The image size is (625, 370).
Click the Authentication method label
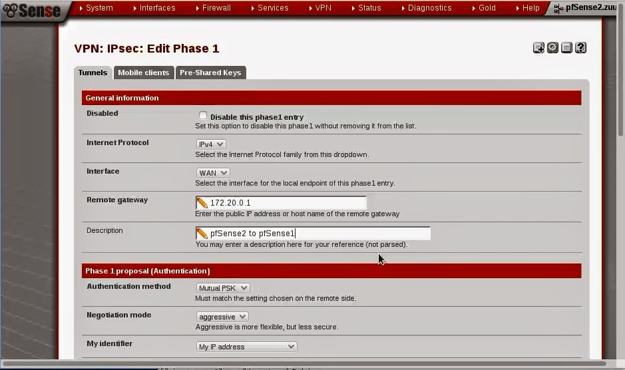pos(128,286)
